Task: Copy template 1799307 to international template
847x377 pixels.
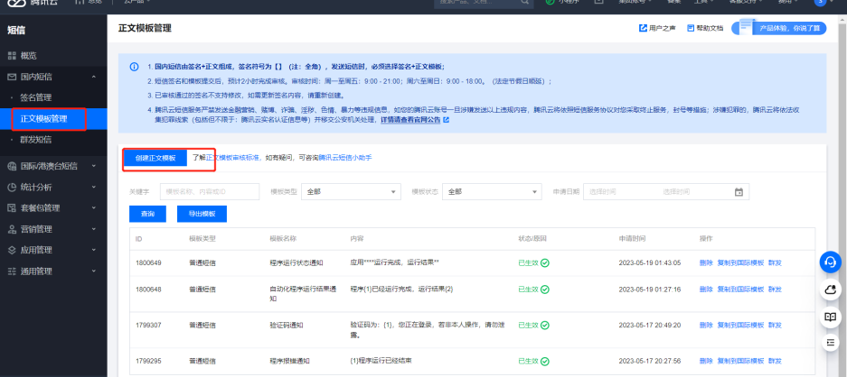Action: point(740,326)
